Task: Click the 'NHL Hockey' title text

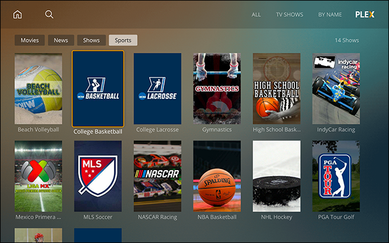Action: point(276,217)
